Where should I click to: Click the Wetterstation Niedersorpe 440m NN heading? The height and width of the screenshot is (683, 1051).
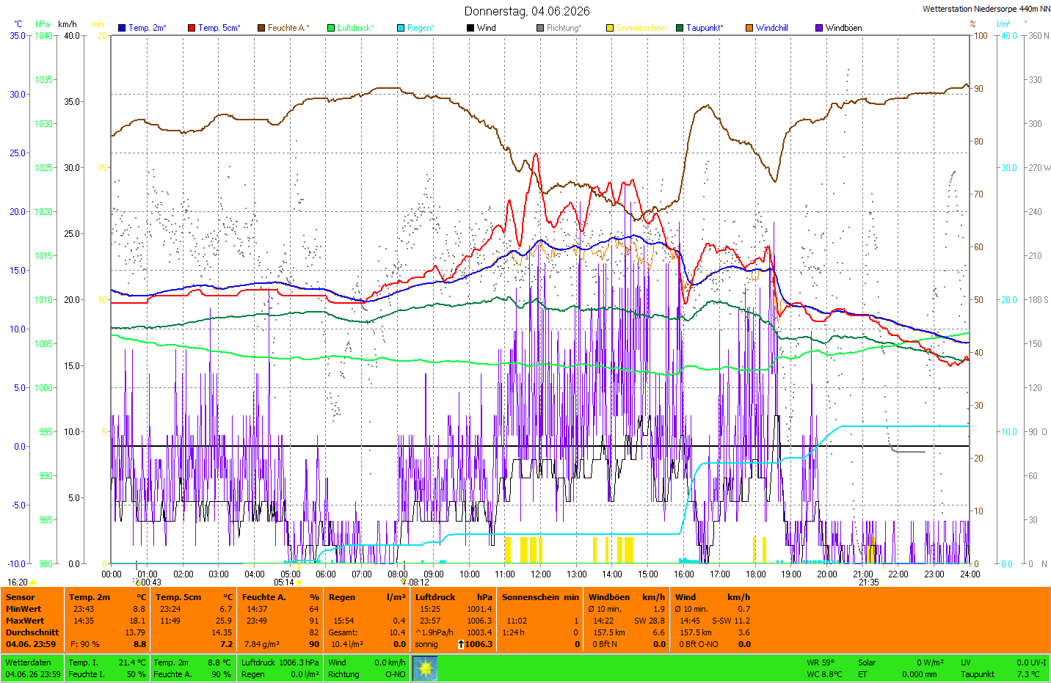point(986,9)
